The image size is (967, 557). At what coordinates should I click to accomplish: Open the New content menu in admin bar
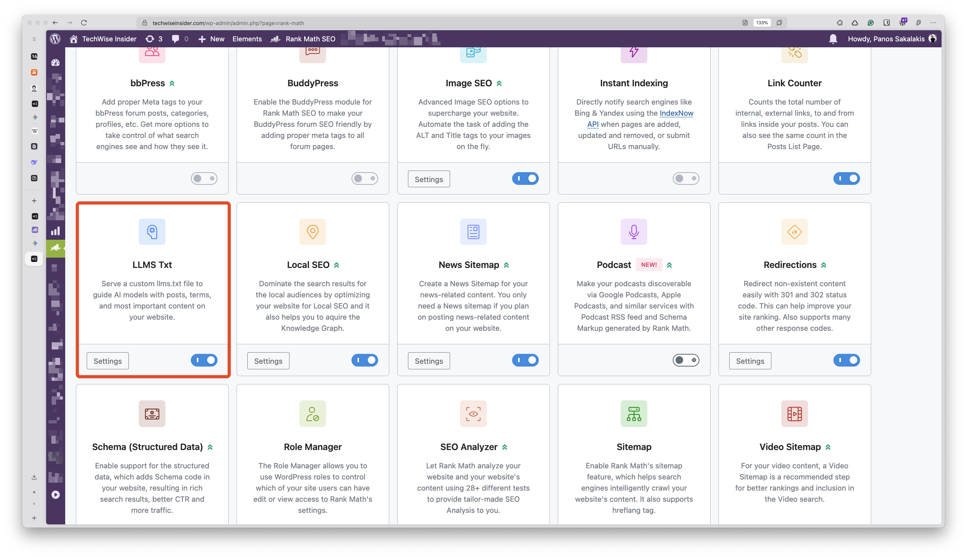click(x=212, y=39)
